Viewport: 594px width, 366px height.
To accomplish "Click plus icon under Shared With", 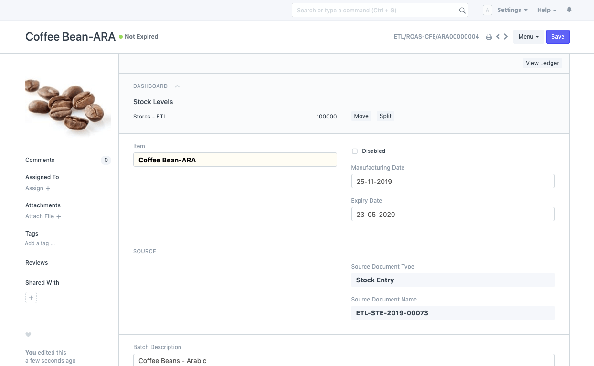I will click(x=31, y=298).
